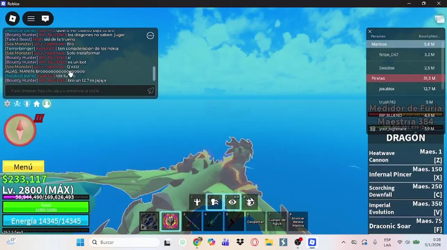
Task: Select hotbar slot 3 sword
Action: coord(192,221)
